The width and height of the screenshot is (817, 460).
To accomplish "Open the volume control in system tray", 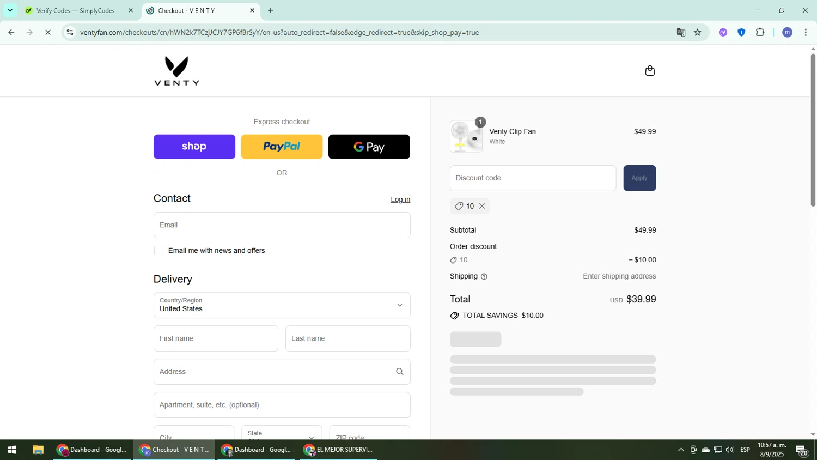I will (x=730, y=450).
